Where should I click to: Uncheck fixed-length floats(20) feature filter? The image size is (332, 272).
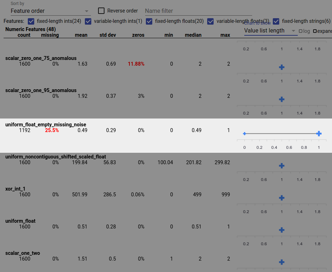point(149,21)
